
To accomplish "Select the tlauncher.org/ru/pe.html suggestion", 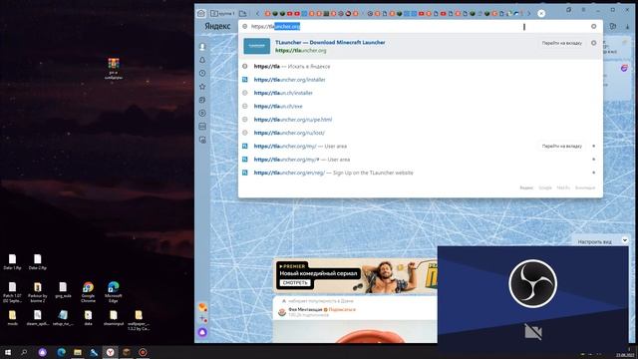I will [x=421, y=120].
